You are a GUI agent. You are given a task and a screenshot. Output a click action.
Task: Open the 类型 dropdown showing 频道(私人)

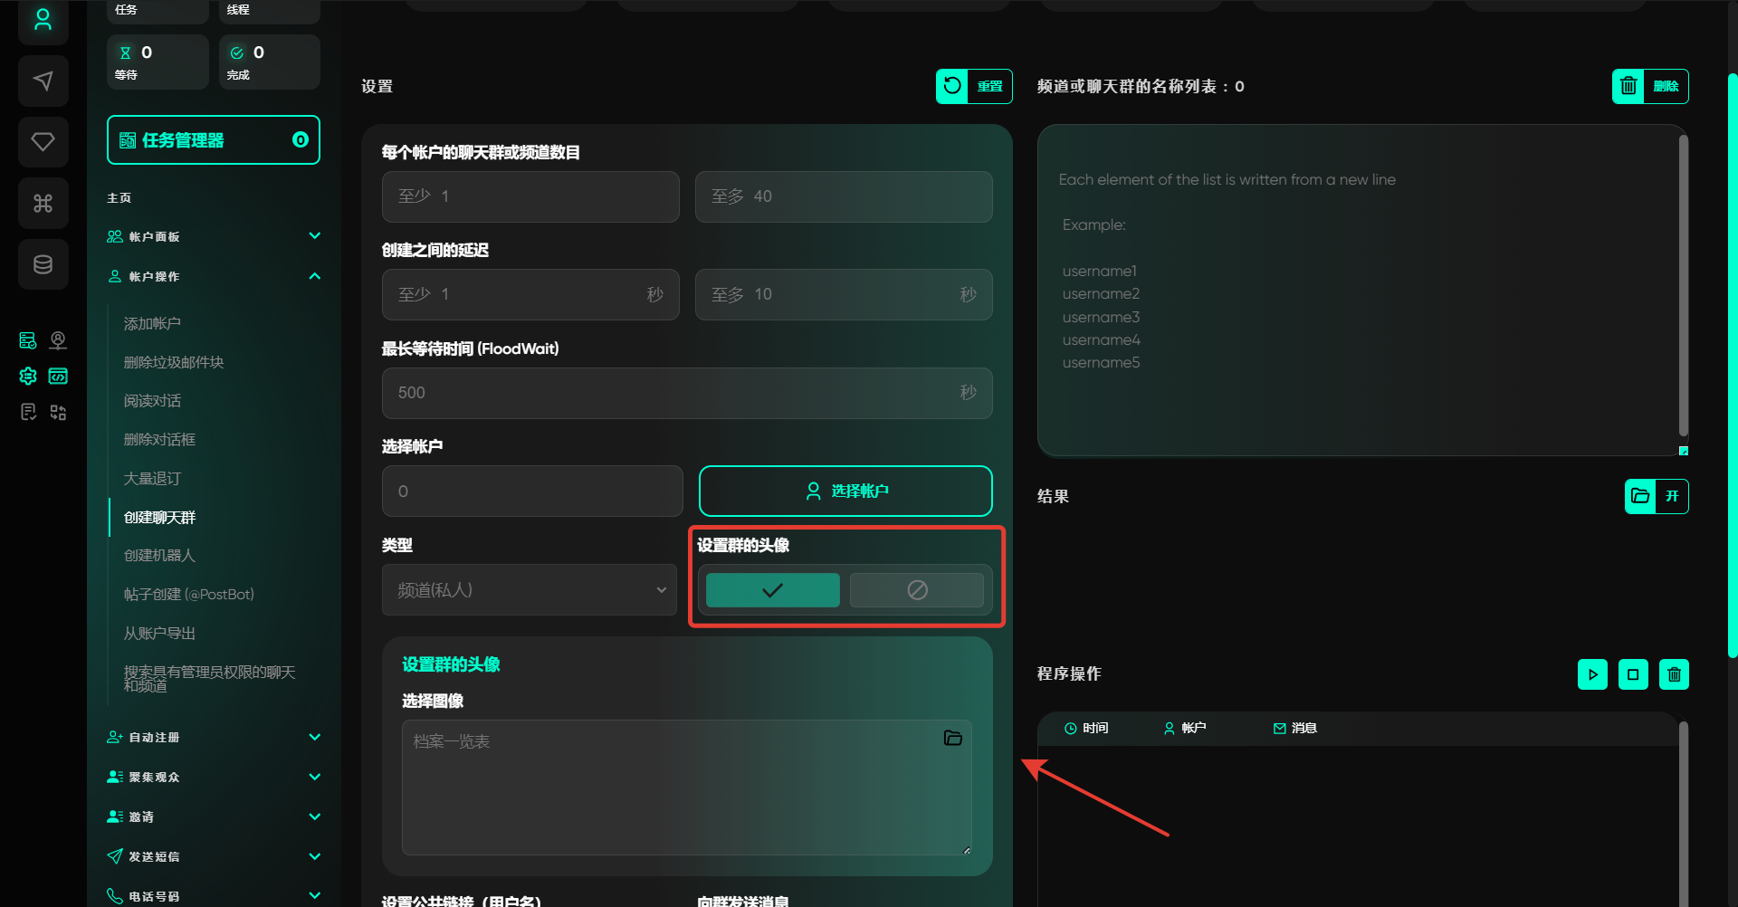pos(530,590)
